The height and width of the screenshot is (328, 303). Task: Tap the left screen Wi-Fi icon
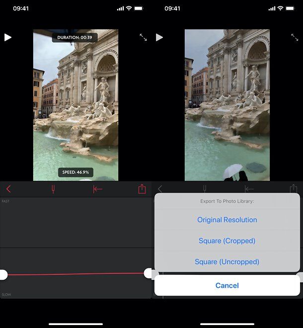(129, 8)
